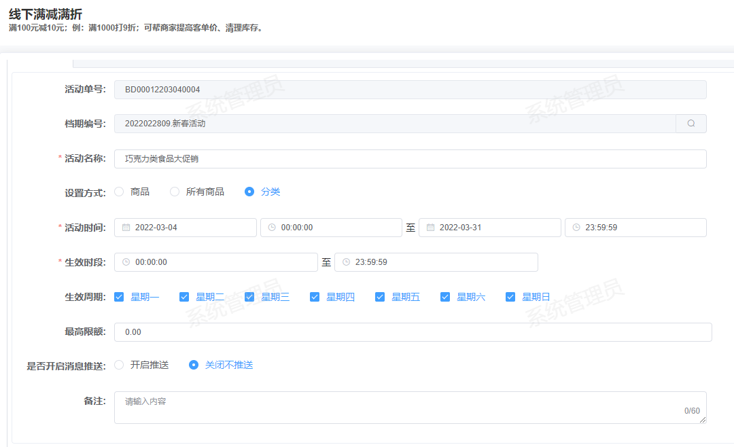The height and width of the screenshot is (447, 734).
Task: Open the end date picker 2022-03-31
Action: 489,228
